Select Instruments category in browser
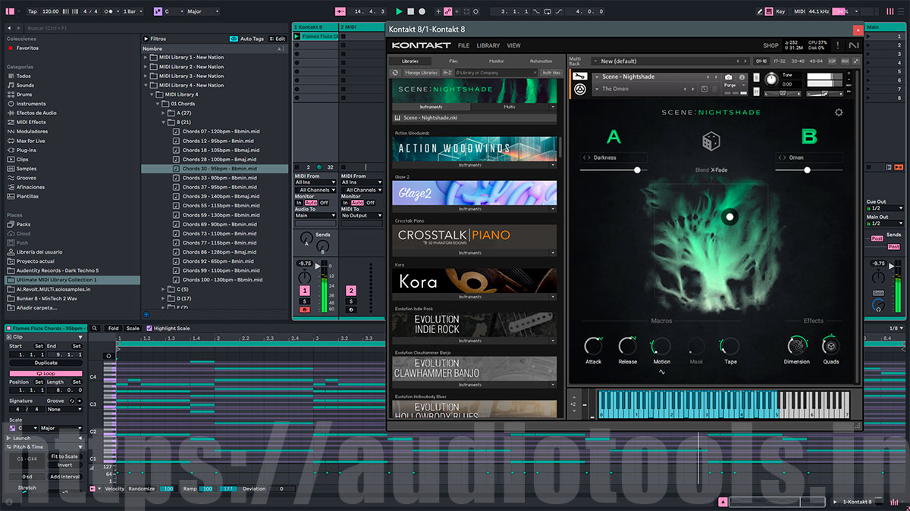910x511 pixels. click(x=30, y=104)
